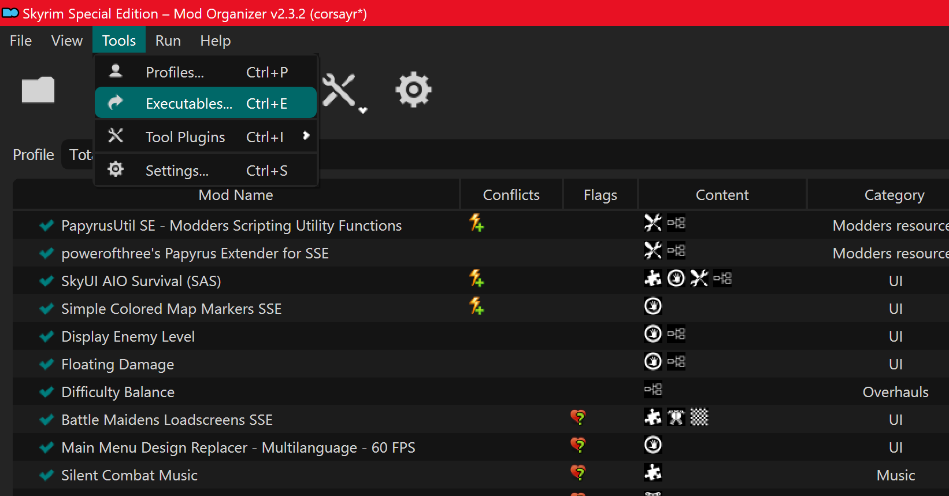Screen dimensions: 949x496
Task: Click Display Enemy Level interface hand icon
Action: (653, 334)
